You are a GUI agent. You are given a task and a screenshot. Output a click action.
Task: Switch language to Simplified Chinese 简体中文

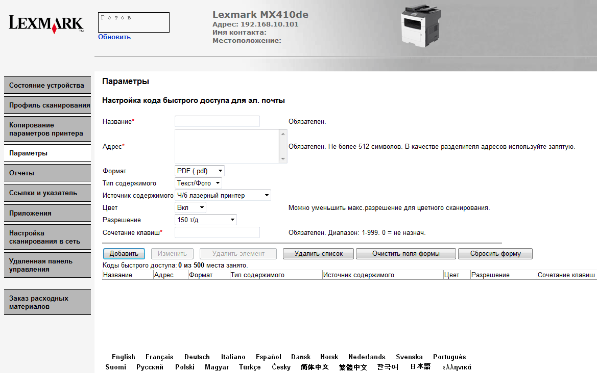pos(315,367)
